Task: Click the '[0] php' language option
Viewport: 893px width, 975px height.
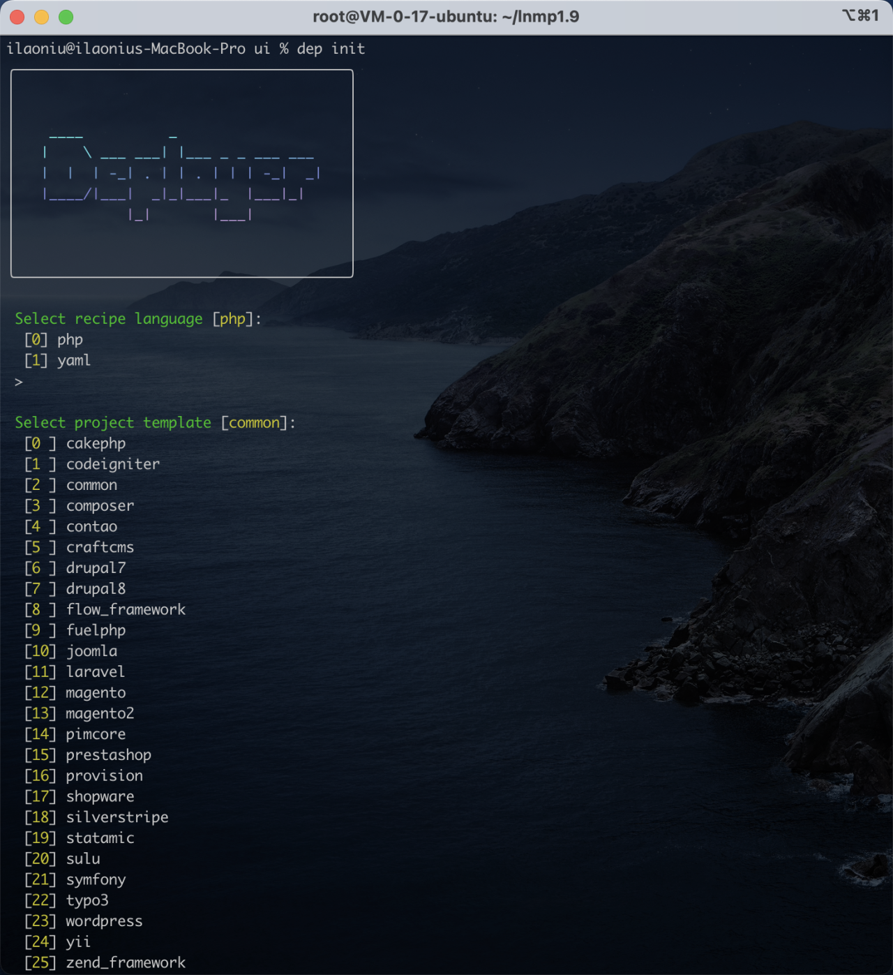Action: (x=54, y=340)
